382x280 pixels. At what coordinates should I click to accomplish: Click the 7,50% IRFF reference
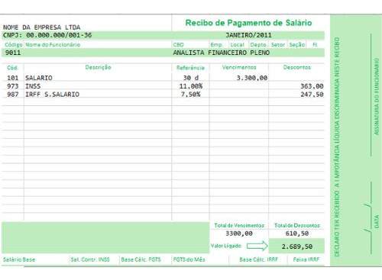point(191,95)
